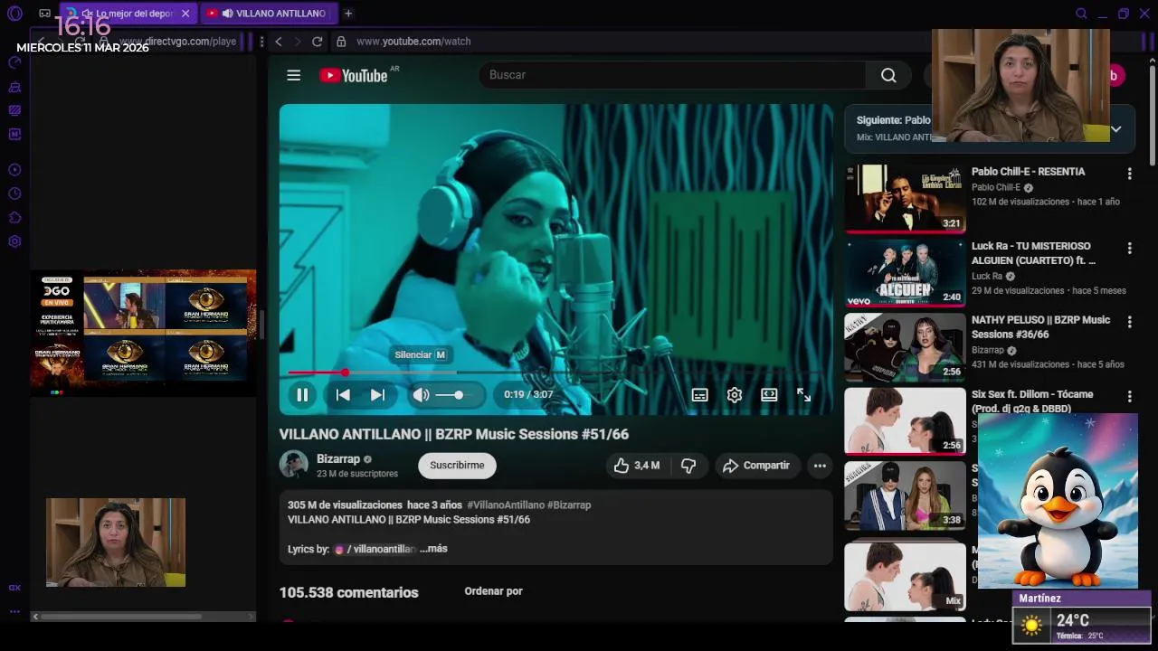Open options menu for Luck Ra video
This screenshot has width=1158, height=651.
pos(1129,248)
